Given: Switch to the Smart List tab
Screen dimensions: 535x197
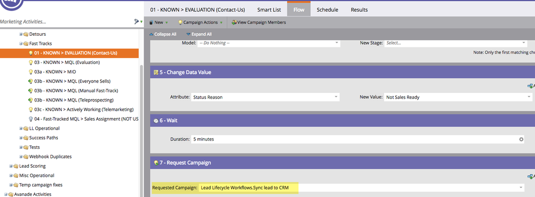Looking at the screenshot, I should click(269, 10).
